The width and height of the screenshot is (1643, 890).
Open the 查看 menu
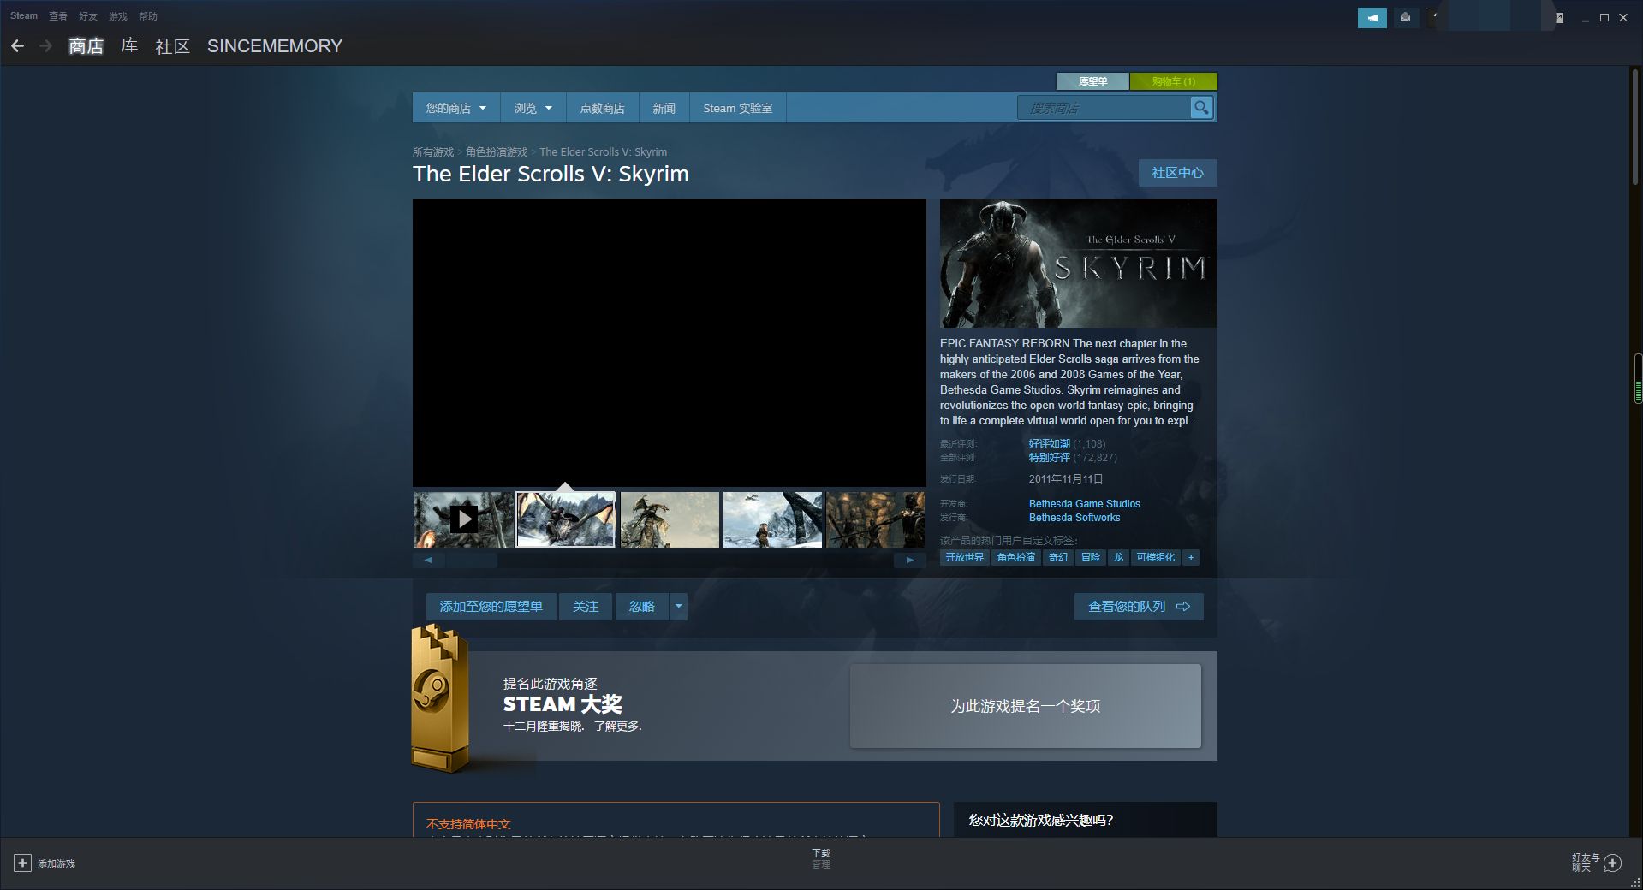57,15
